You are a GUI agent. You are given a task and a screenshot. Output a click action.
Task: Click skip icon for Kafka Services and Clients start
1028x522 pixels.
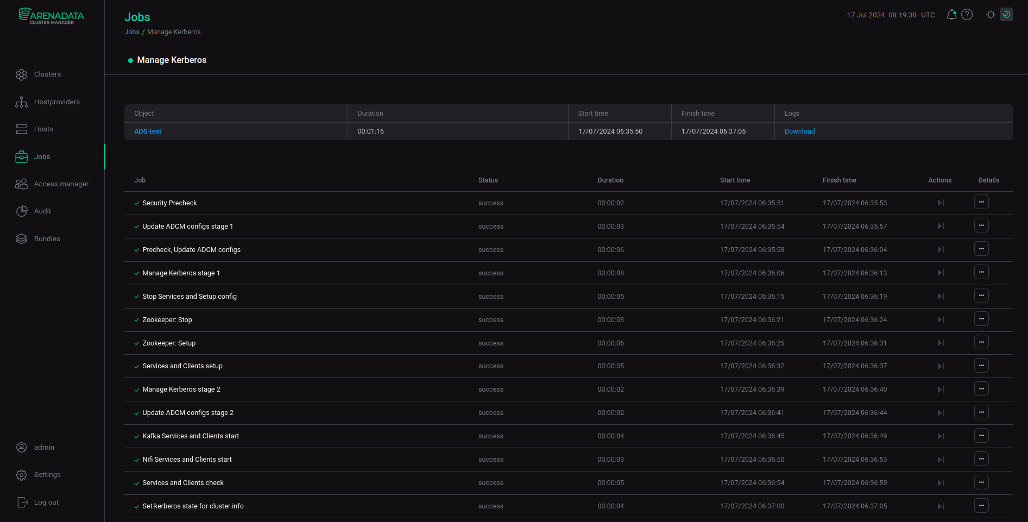pyautogui.click(x=941, y=437)
